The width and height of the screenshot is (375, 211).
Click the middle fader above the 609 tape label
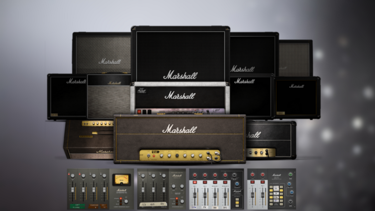pyautogui.click(x=153, y=190)
